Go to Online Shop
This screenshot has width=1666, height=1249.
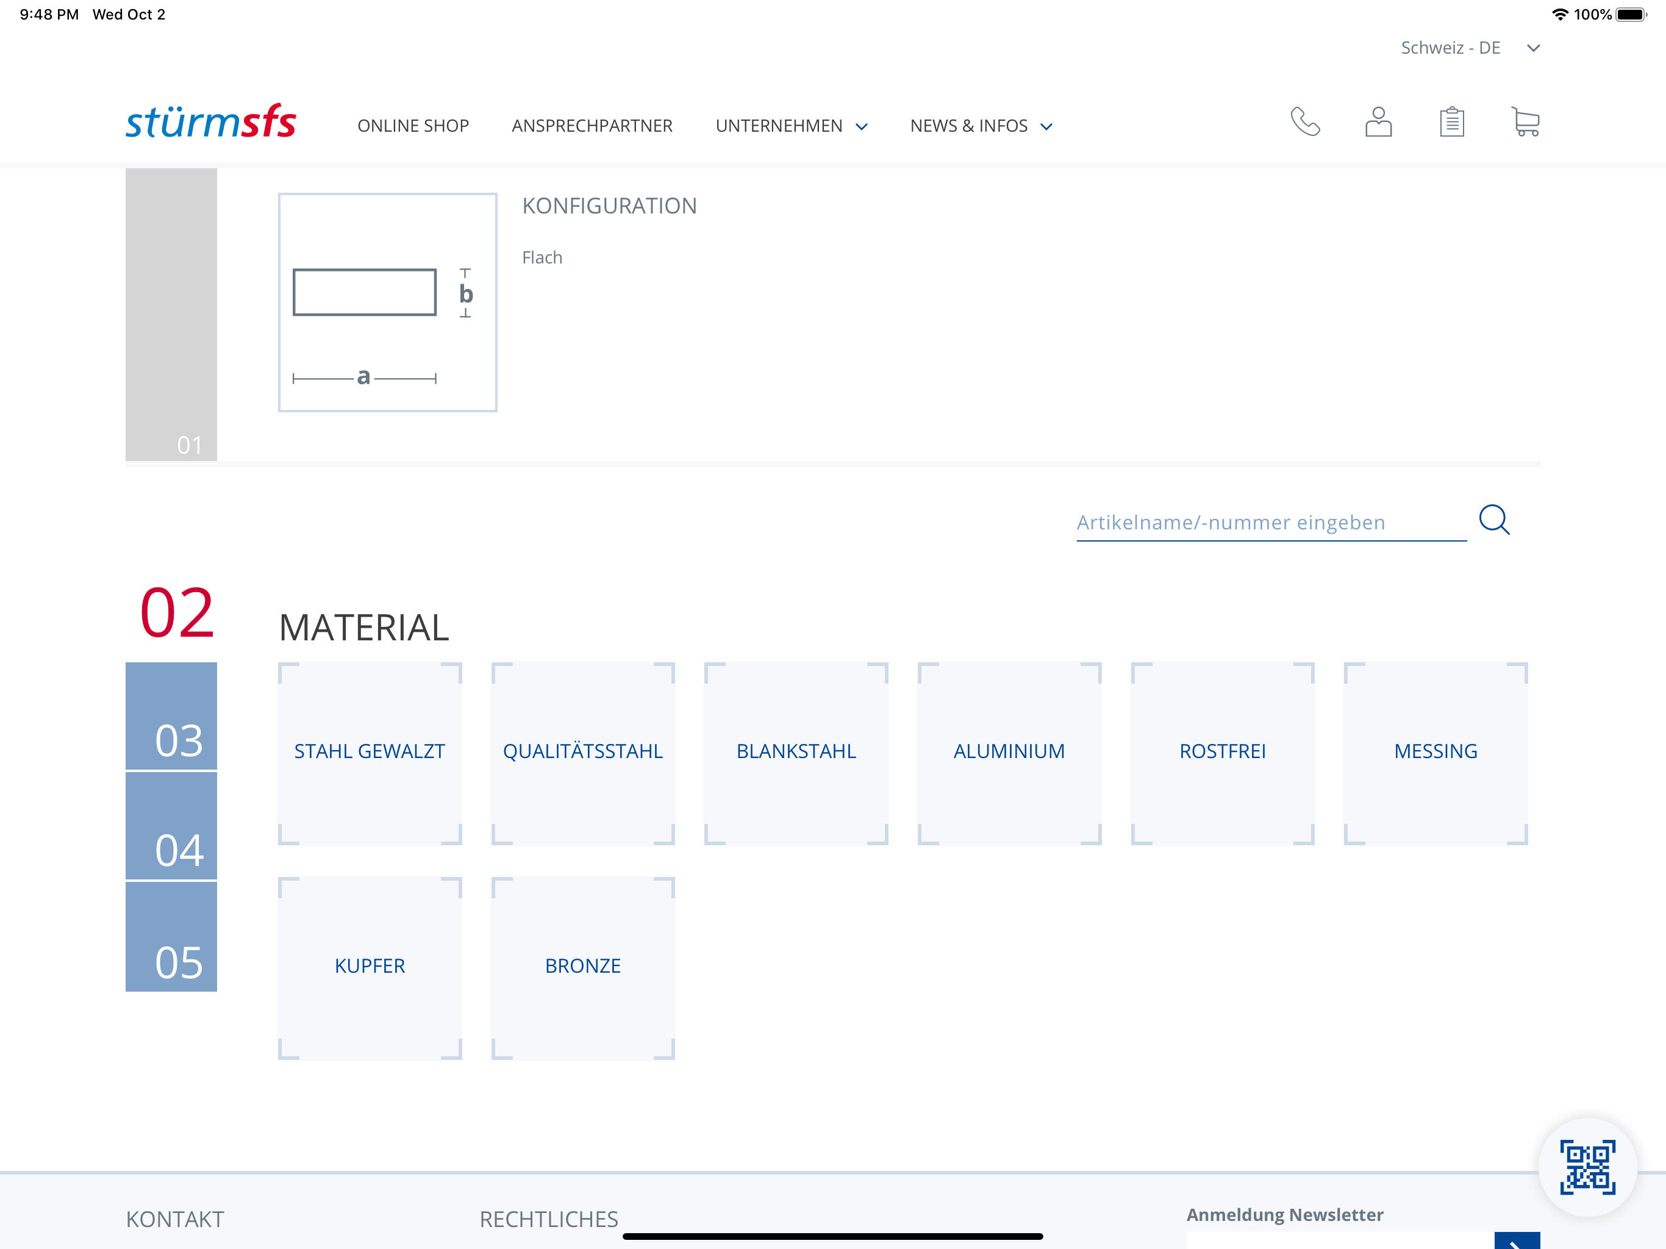(413, 126)
